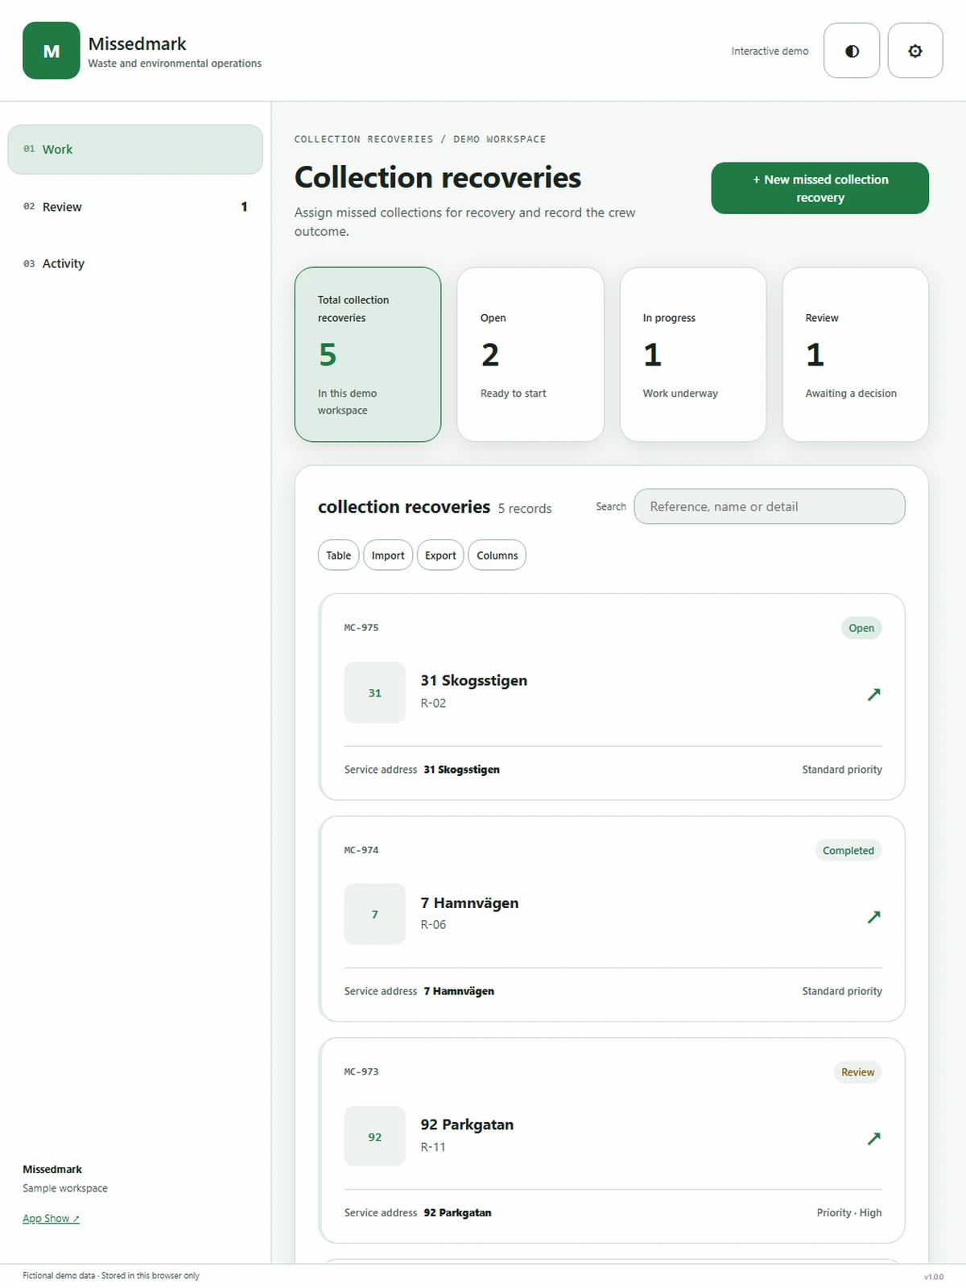Click the Open status badge on MC-975
This screenshot has height=1288, width=966.
pos(861,628)
